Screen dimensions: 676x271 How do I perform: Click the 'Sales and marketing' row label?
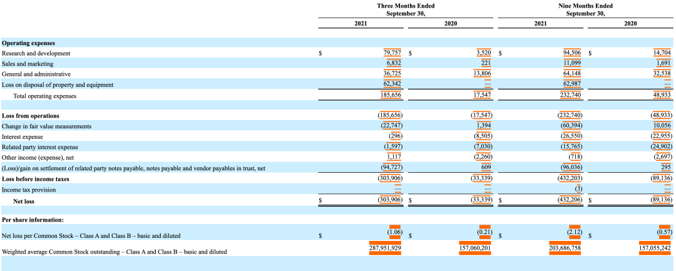(28, 64)
